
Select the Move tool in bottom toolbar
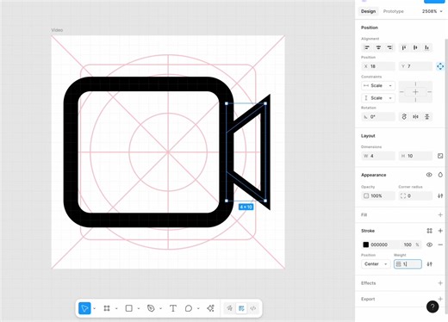pyautogui.click(x=84, y=308)
